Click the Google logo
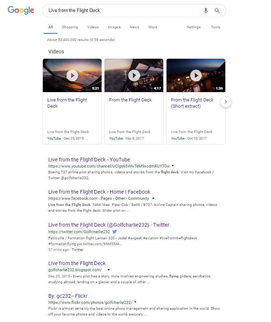The image size is (271, 322). (x=21, y=10)
